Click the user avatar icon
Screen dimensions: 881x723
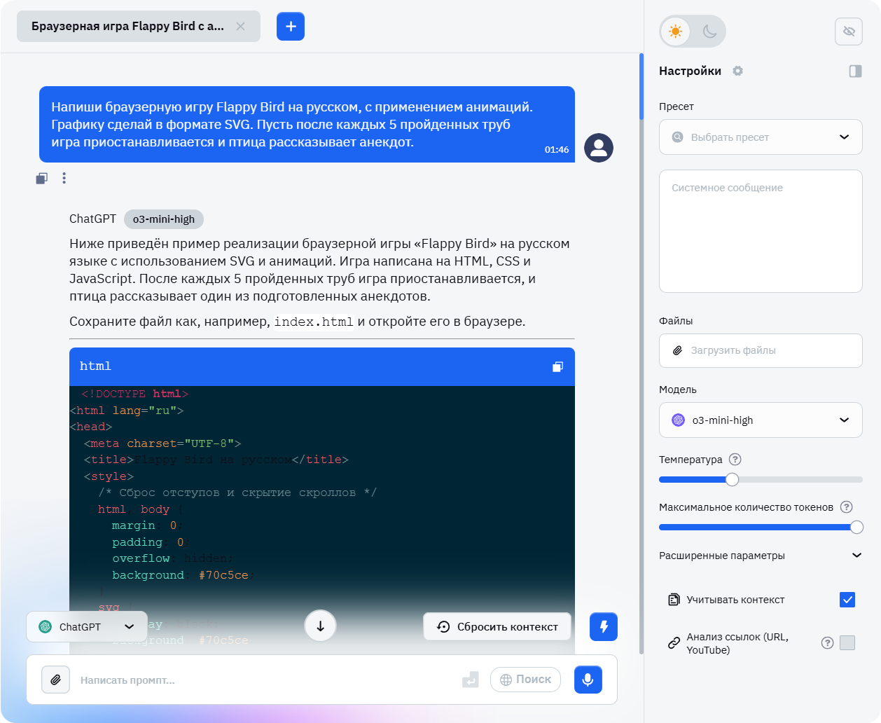click(x=599, y=148)
